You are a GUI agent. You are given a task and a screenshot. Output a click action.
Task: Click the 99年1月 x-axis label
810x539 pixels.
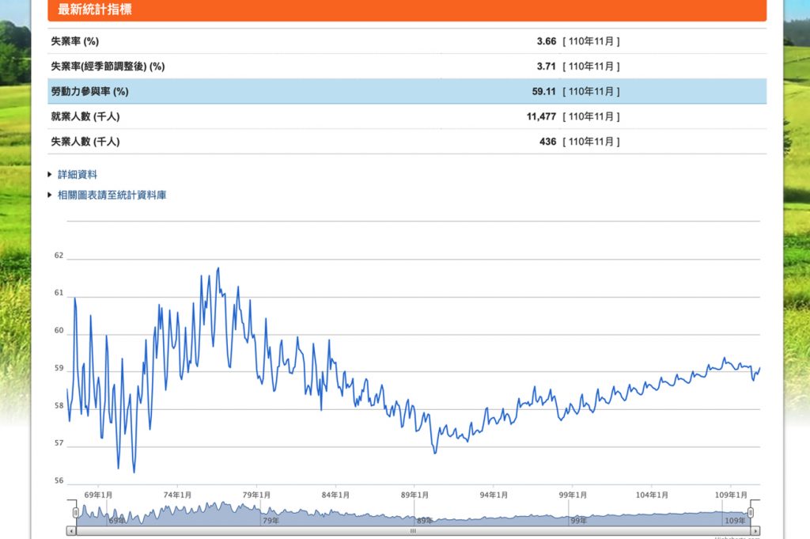pos(573,495)
